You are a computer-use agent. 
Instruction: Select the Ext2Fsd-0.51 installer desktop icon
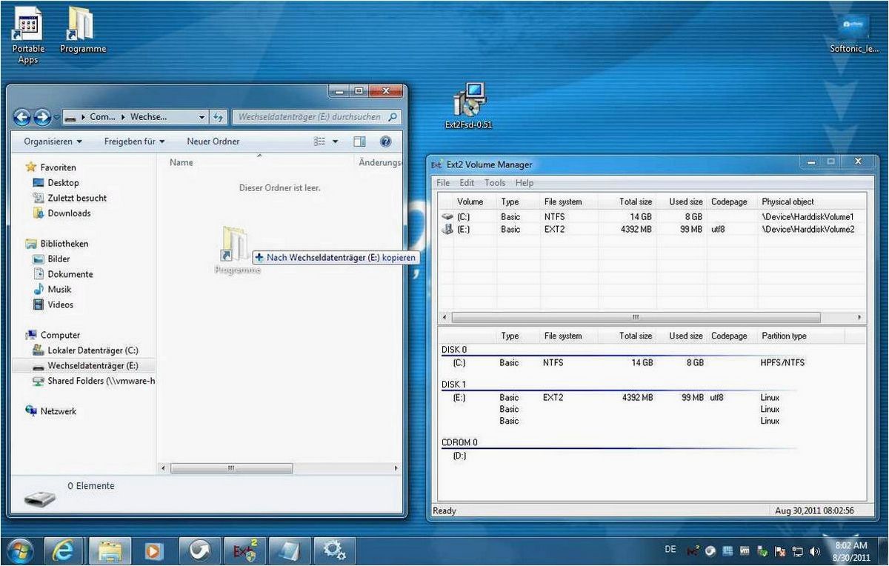(468, 106)
